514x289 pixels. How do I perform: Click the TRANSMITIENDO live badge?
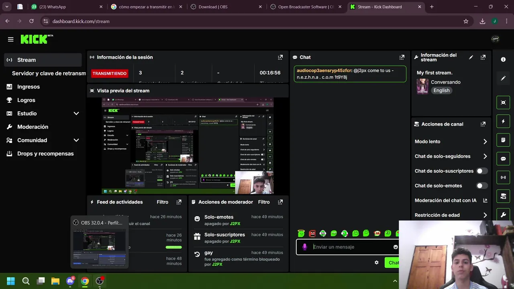109,73
